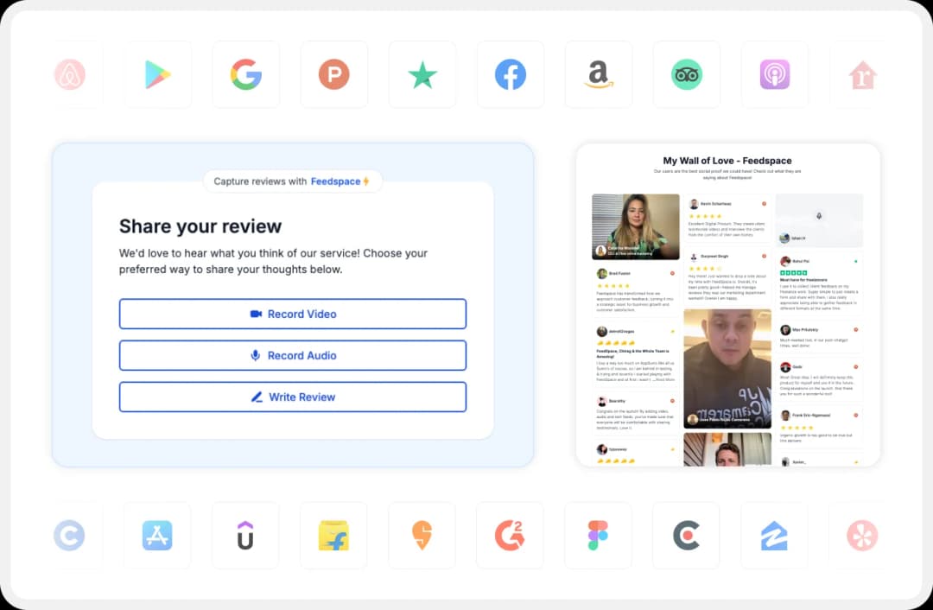Image resolution: width=933 pixels, height=610 pixels.
Task: Choose the Write Review button
Action: coord(293,397)
